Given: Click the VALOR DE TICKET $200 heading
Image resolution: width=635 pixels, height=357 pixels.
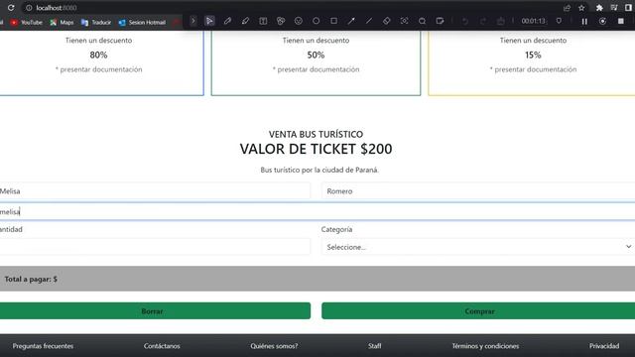Looking at the screenshot, I should (316, 149).
